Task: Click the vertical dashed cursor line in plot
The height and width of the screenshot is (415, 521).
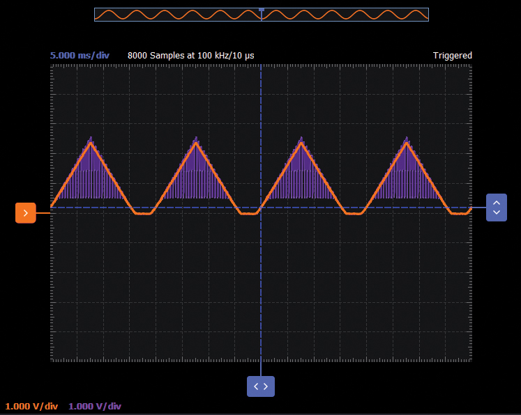Action: coord(262,292)
